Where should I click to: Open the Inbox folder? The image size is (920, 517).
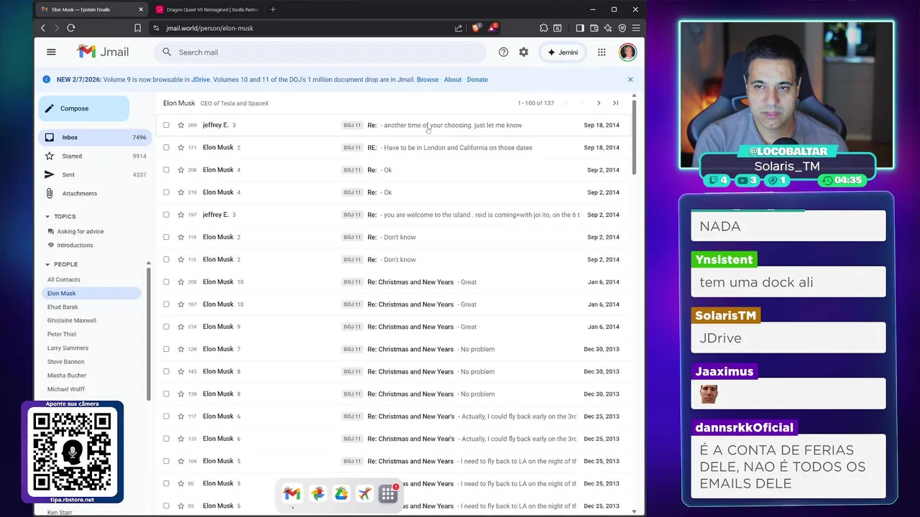[93, 137]
